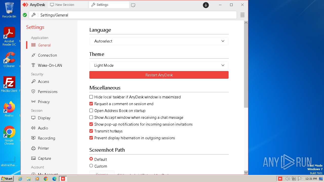Click the Restart AnyDesk button

pos(159,75)
